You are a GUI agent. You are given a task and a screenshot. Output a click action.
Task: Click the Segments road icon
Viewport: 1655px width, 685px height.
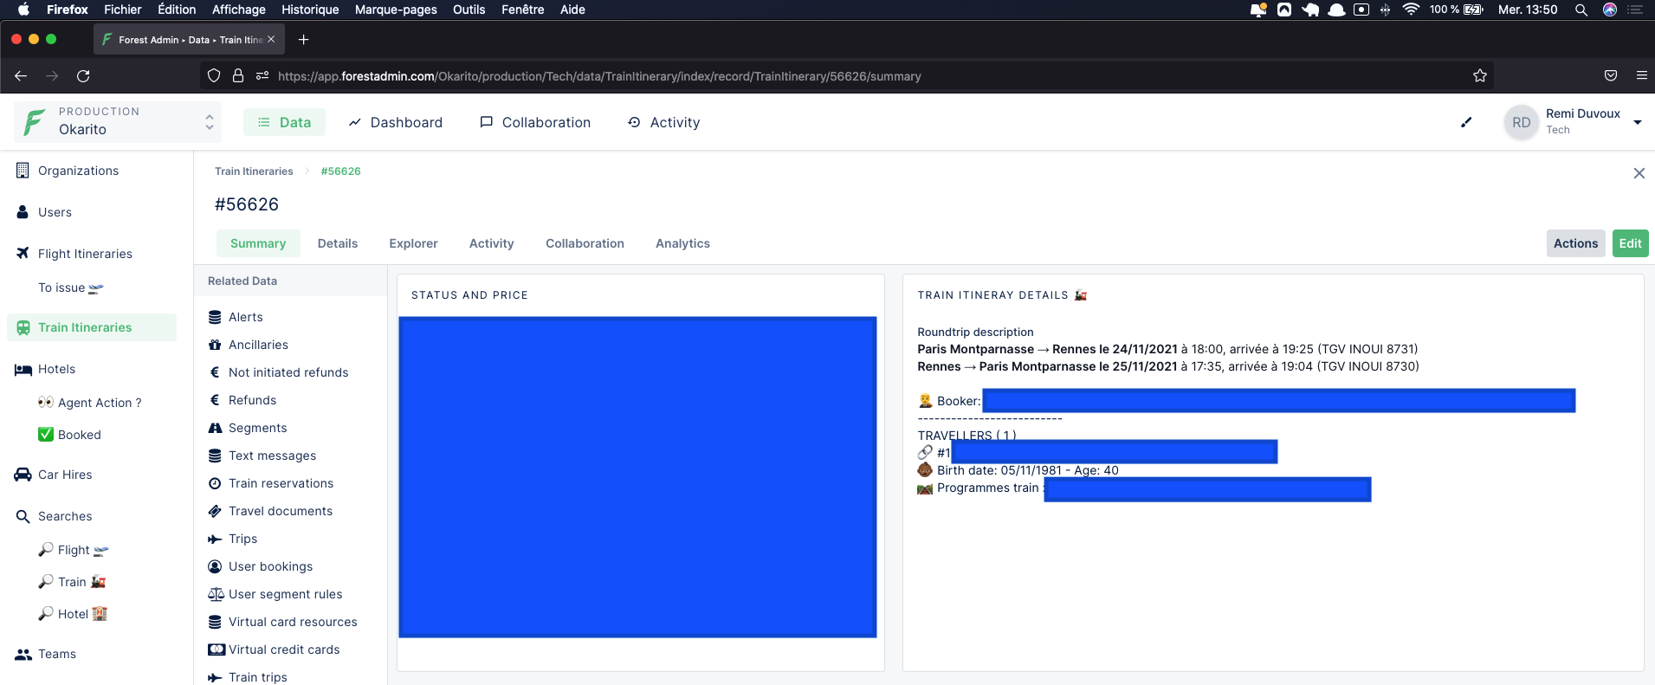point(215,428)
